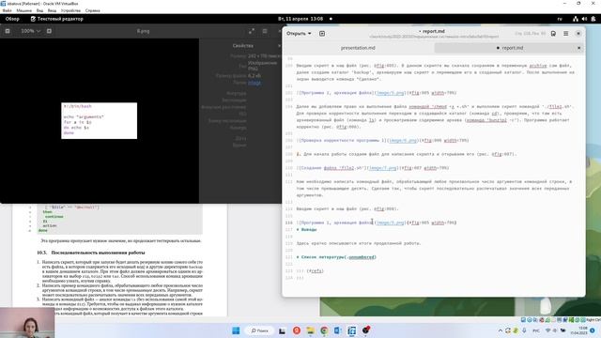Open Google Chrome from the taskbar
601x338 pixels.
tap(324, 330)
